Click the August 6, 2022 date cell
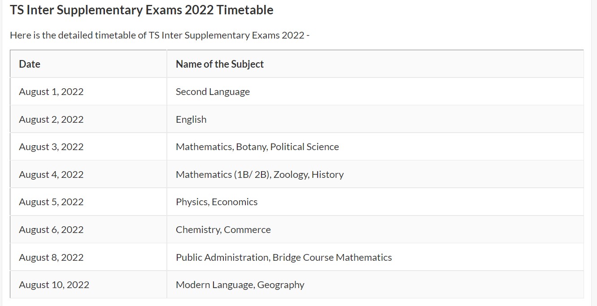The height and width of the screenshot is (306, 597). pos(51,230)
